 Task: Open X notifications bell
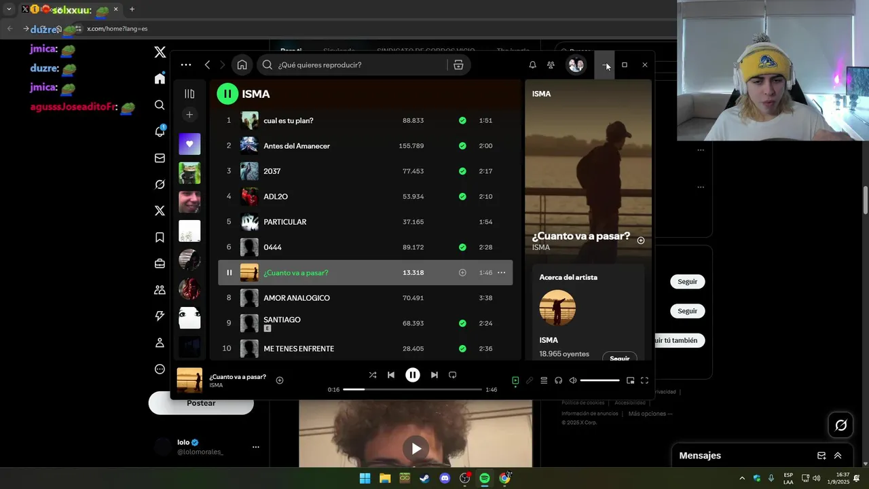[160, 131]
